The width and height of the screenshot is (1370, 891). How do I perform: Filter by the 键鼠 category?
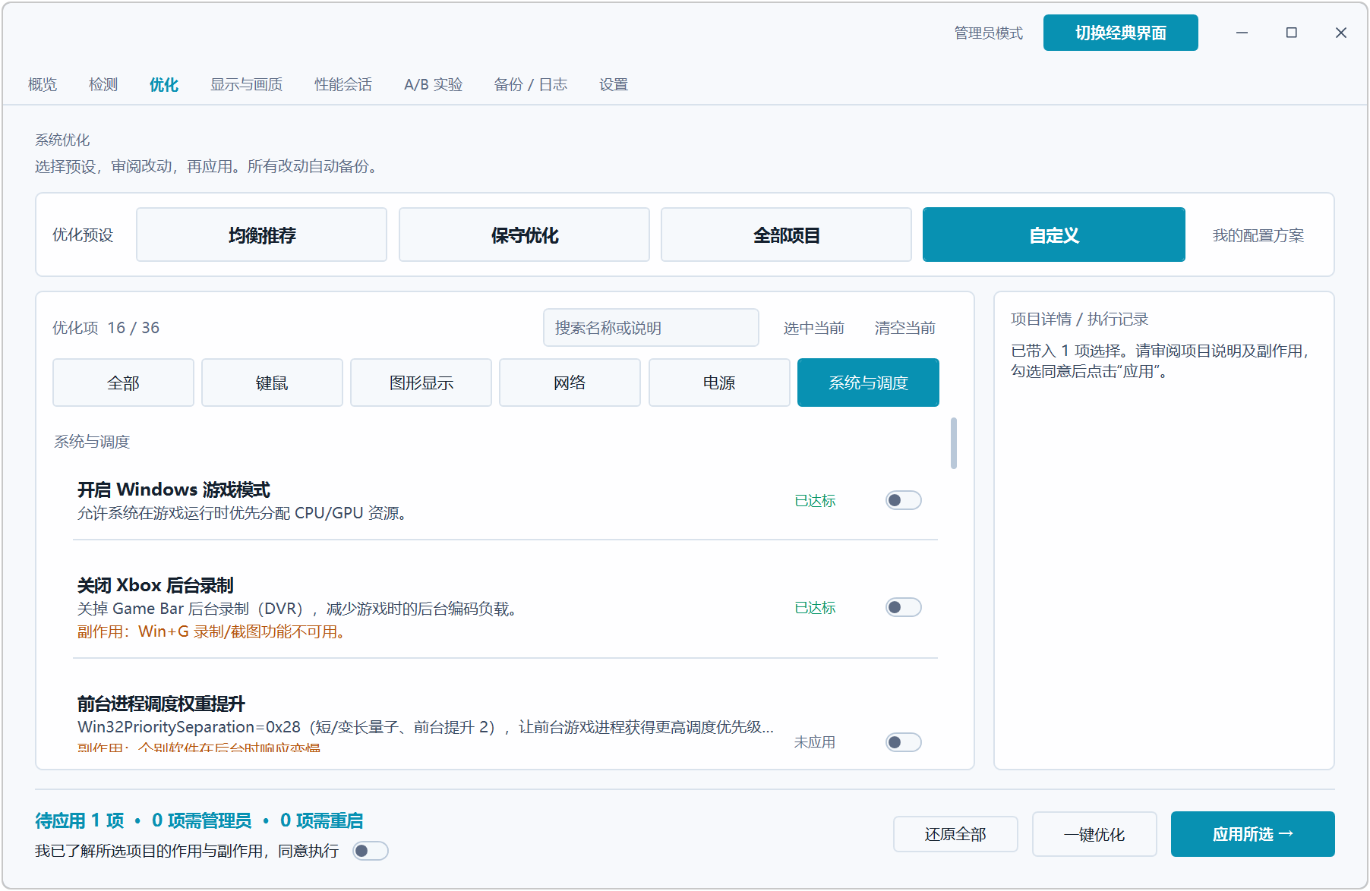[272, 383]
